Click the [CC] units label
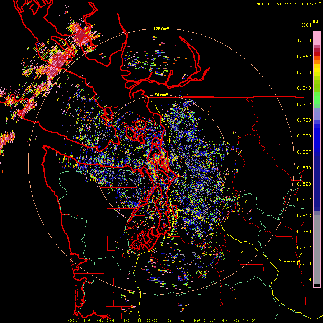 click(x=306, y=25)
